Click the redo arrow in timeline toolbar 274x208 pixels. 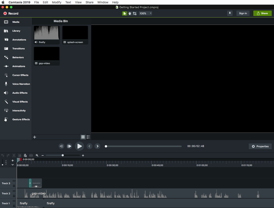pyautogui.click(x=8, y=155)
